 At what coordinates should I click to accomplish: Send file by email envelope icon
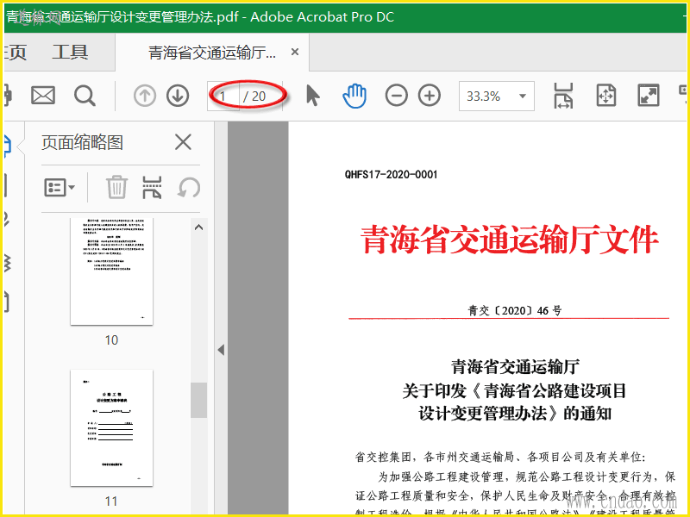click(x=43, y=96)
